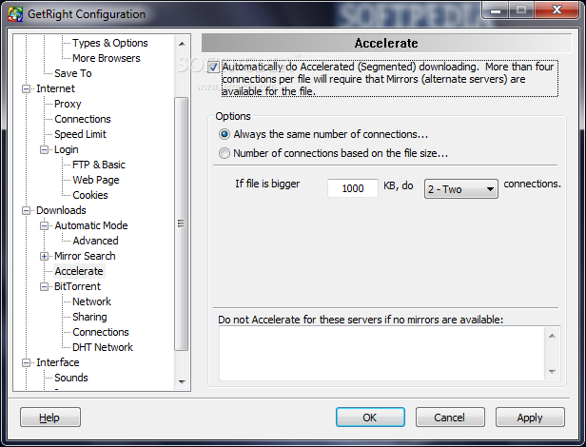This screenshot has height=447, width=586.
Task: Open Connections under Internet
Action: click(83, 119)
